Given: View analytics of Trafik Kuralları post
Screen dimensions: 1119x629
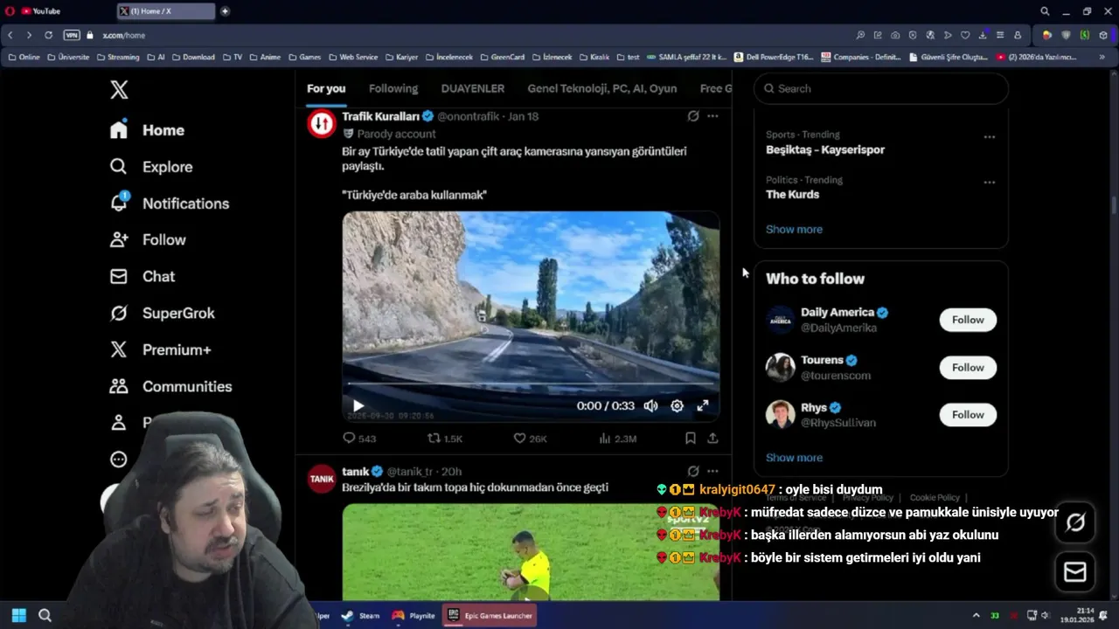Looking at the screenshot, I should tap(617, 439).
